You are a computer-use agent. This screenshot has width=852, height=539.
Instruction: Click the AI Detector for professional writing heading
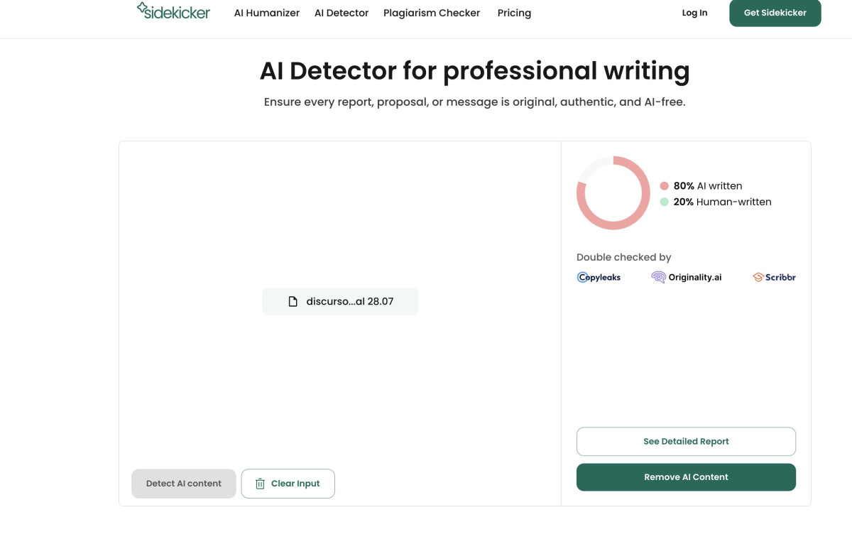point(475,70)
